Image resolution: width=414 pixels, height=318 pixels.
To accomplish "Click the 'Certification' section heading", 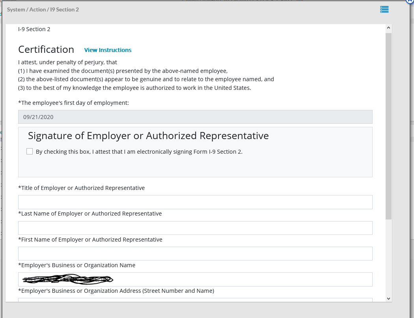I will [x=46, y=50].
